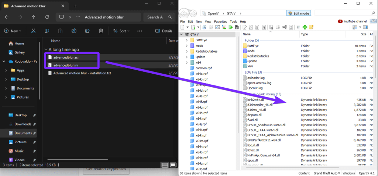Open the Tools menu in OpenIV

234,21
